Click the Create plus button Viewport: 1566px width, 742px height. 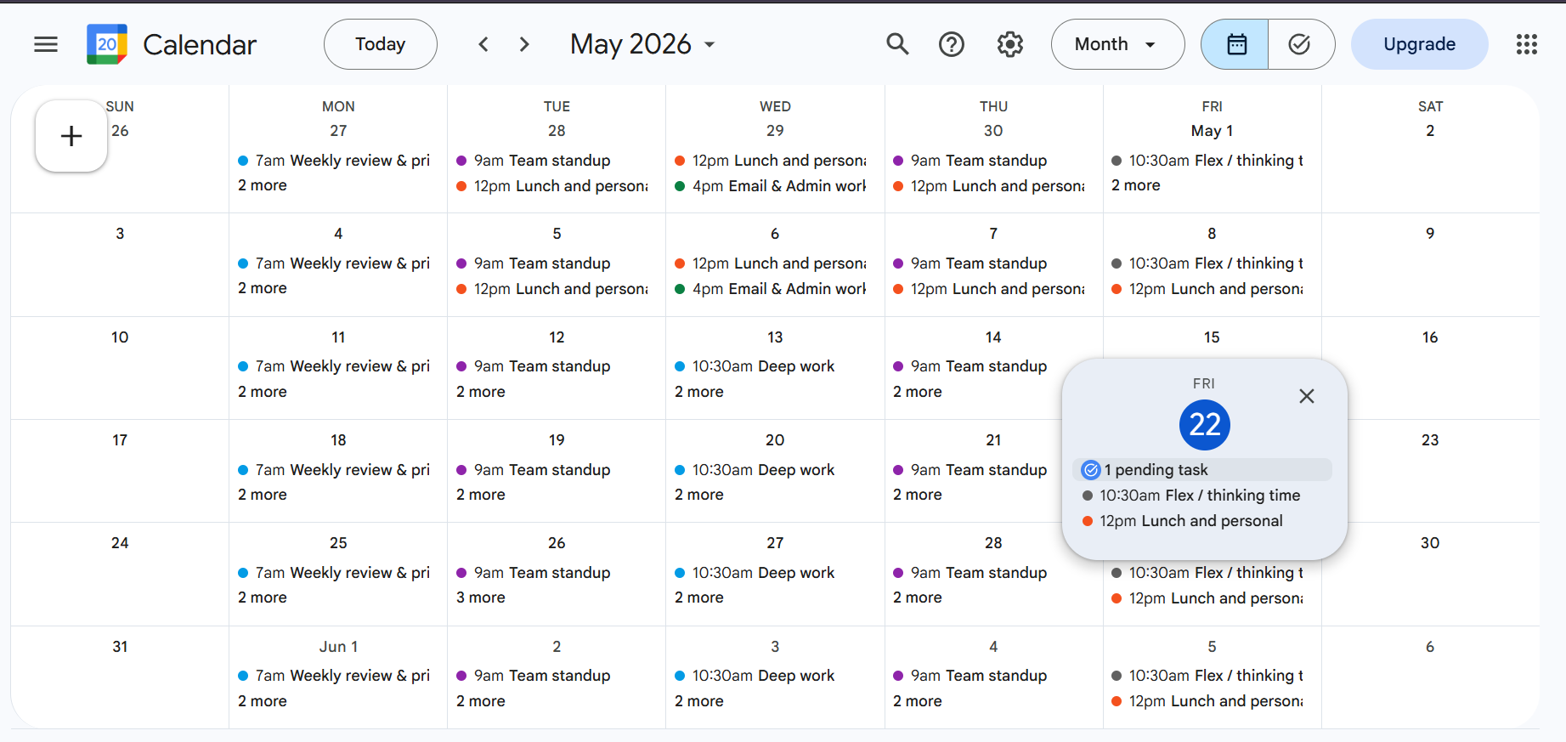click(71, 136)
